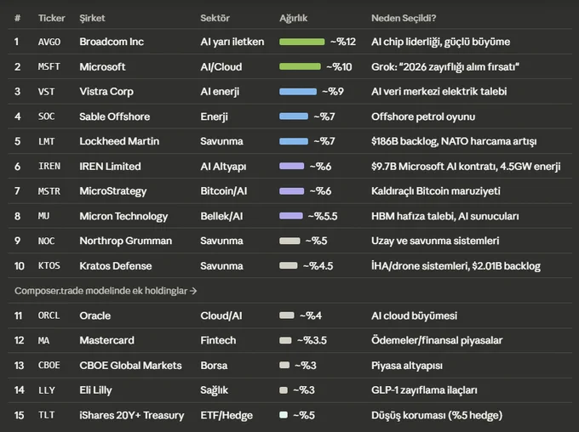Select the Broadcom Inc company name
The height and width of the screenshot is (432, 579).
(112, 42)
